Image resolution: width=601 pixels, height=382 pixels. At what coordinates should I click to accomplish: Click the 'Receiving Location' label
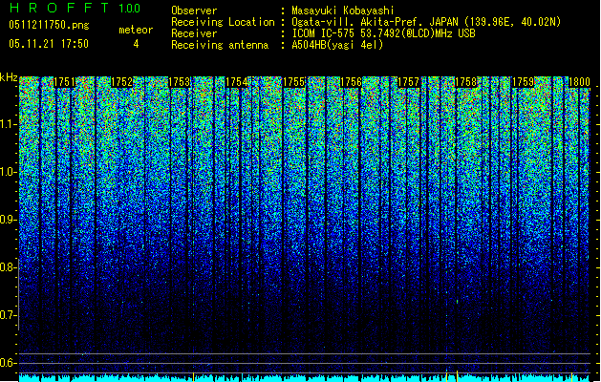(223, 22)
